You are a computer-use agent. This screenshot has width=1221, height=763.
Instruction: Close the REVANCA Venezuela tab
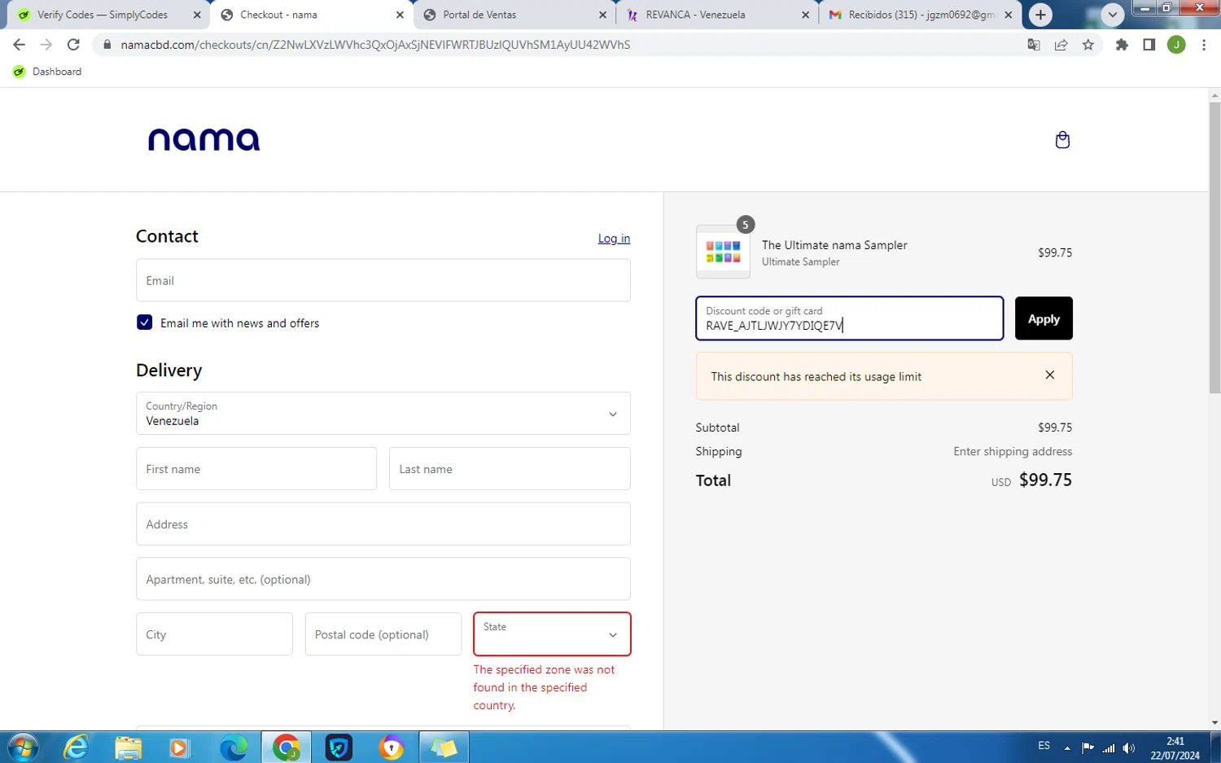[x=805, y=15]
